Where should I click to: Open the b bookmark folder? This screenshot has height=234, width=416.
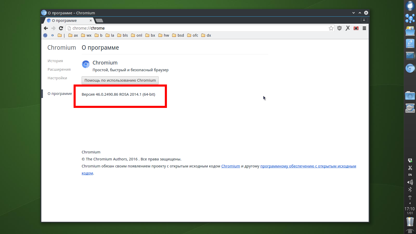99,35
